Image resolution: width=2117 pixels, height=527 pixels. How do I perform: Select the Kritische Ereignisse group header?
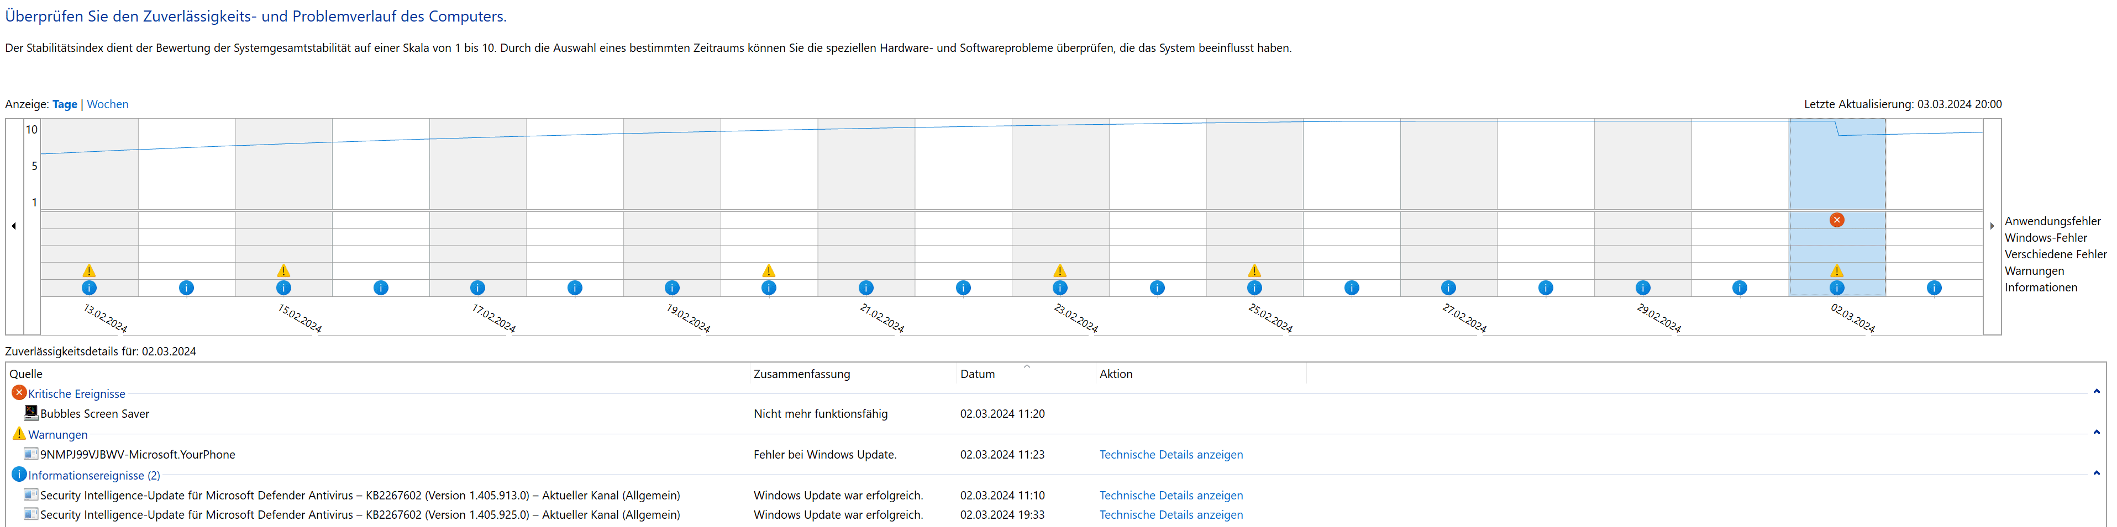[76, 394]
